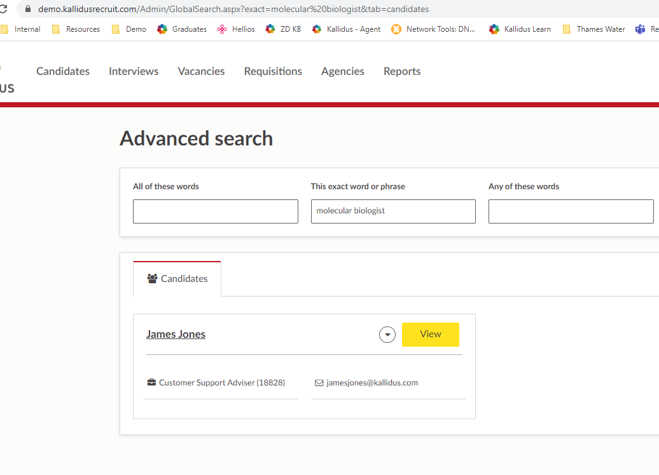Click the yellow View button
The height and width of the screenshot is (475, 659).
[x=430, y=335]
